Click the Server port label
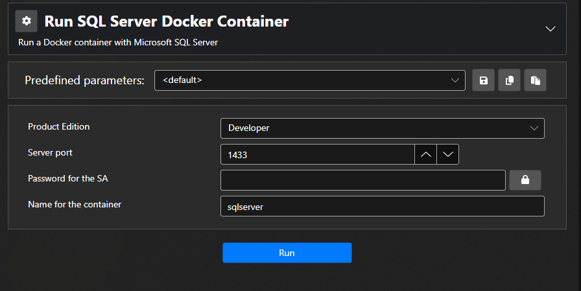The height and width of the screenshot is (291, 581). click(x=50, y=152)
